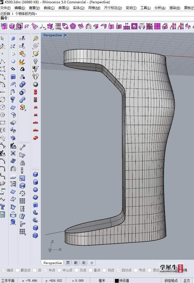Enable the 切点 object snap
The image size is (194, 283).
click(x=104, y=270)
